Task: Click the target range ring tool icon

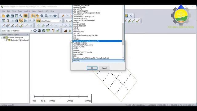Action: (8, 26)
